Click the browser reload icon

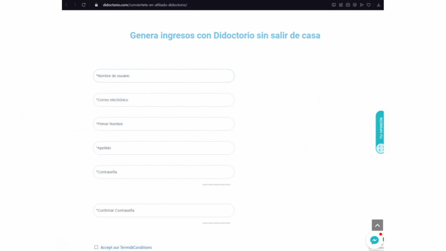tap(84, 5)
